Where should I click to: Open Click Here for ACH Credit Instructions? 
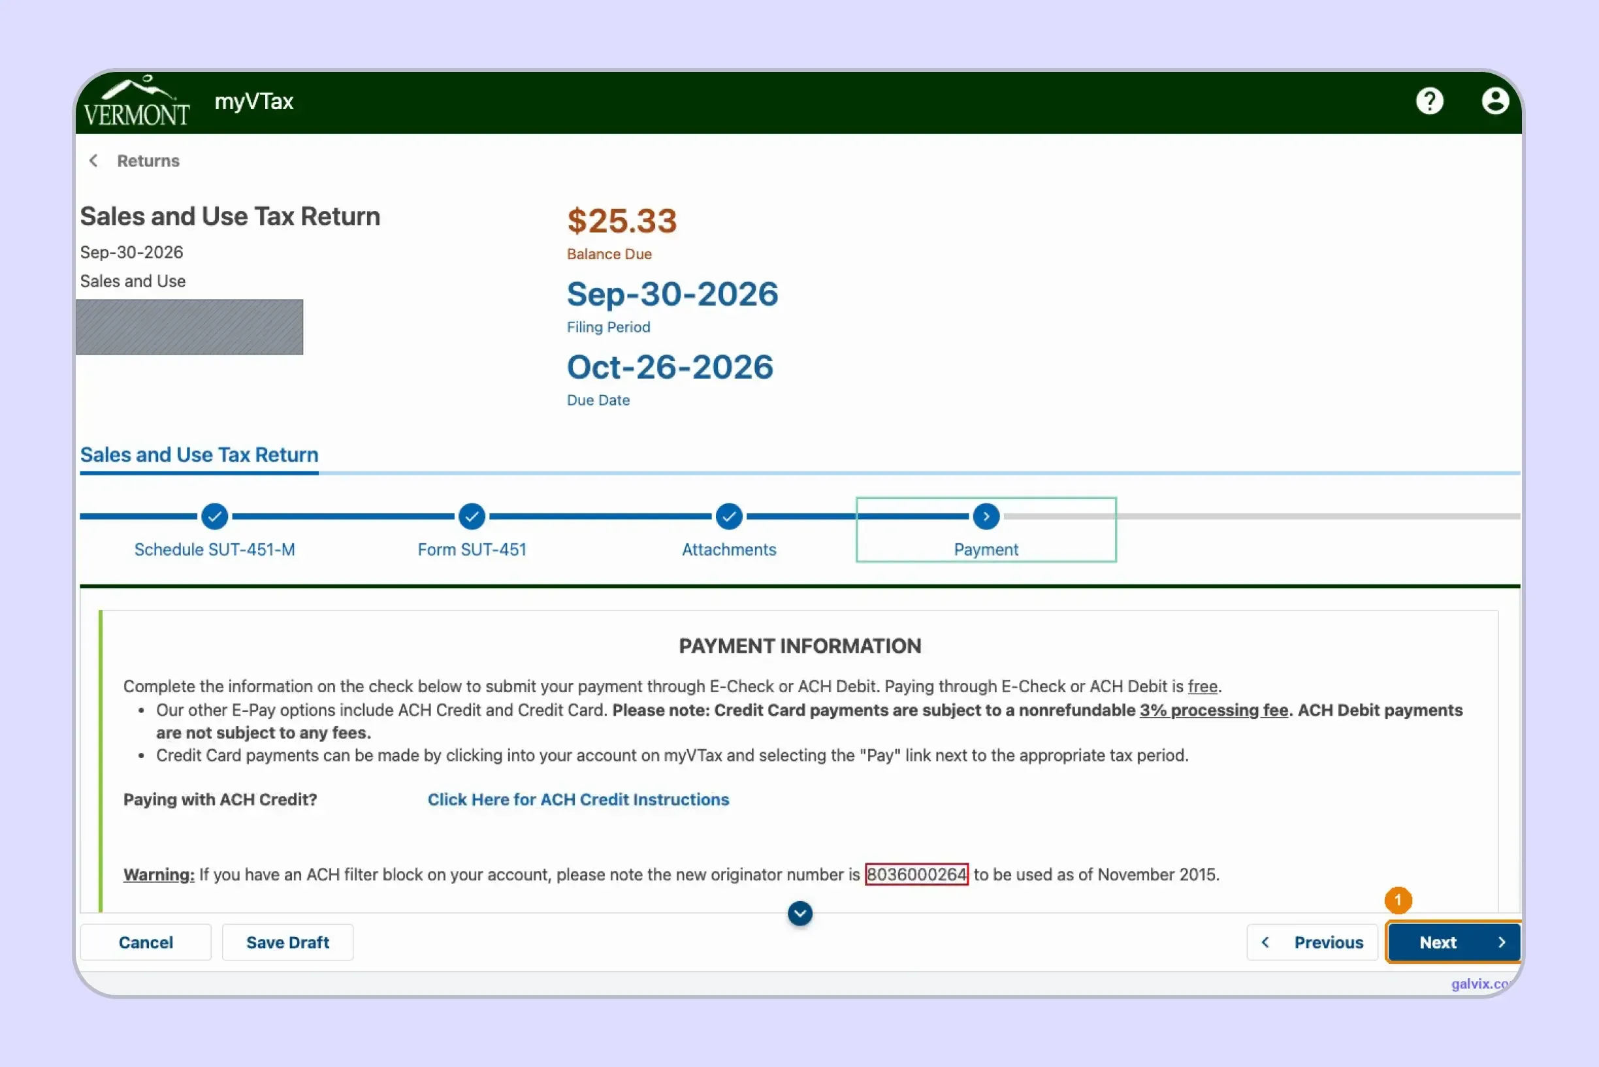[x=578, y=799]
